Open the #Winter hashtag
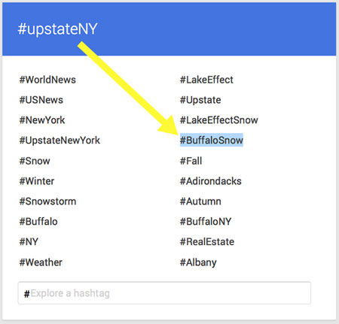This screenshot has width=339, height=324. click(37, 181)
